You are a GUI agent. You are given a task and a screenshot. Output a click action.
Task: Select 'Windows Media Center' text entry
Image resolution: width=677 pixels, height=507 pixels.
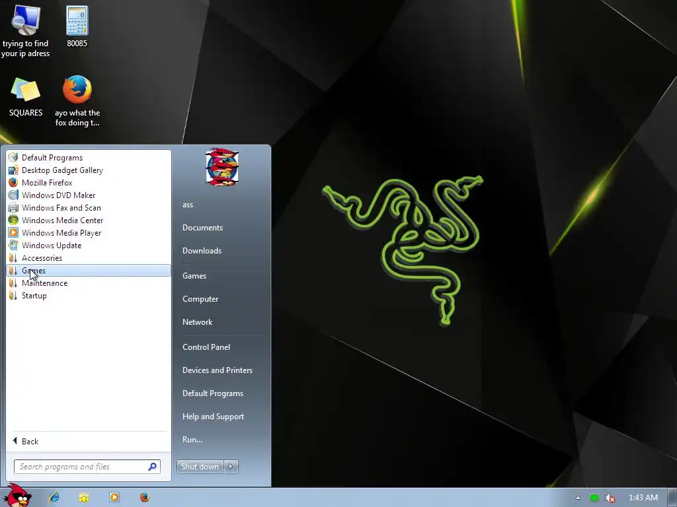[x=63, y=220]
